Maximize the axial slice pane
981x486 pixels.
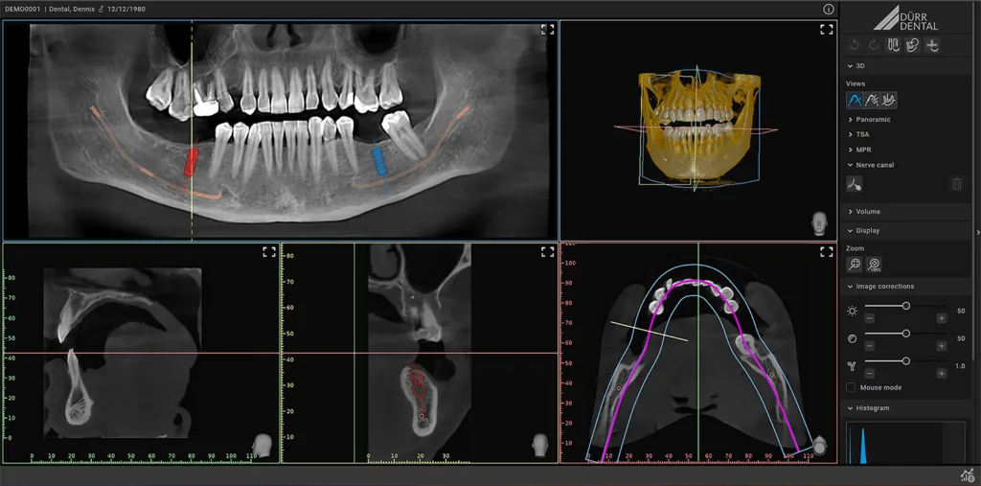(827, 252)
